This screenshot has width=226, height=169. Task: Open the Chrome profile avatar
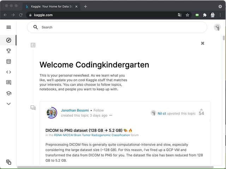point(213,15)
